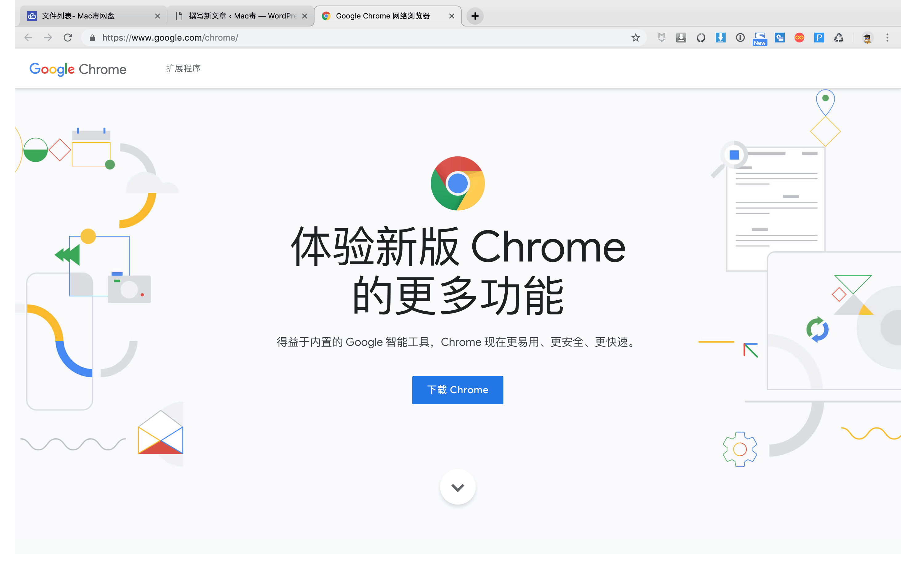Image resolution: width=901 pixels, height=571 pixels.
Task: Open the user profile avatar menu
Action: click(x=867, y=38)
